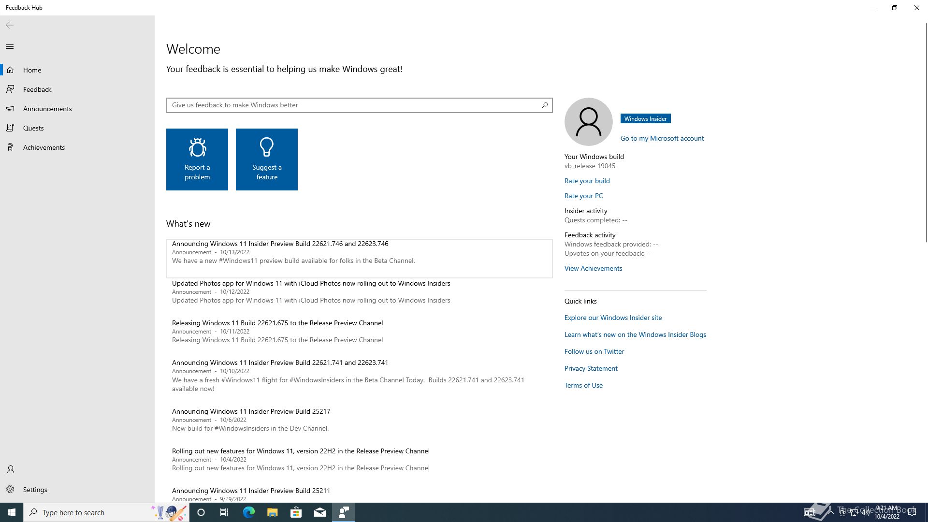This screenshot has height=522, width=928.
Task: Open the account icon in sidebar bottom
Action: click(11, 469)
